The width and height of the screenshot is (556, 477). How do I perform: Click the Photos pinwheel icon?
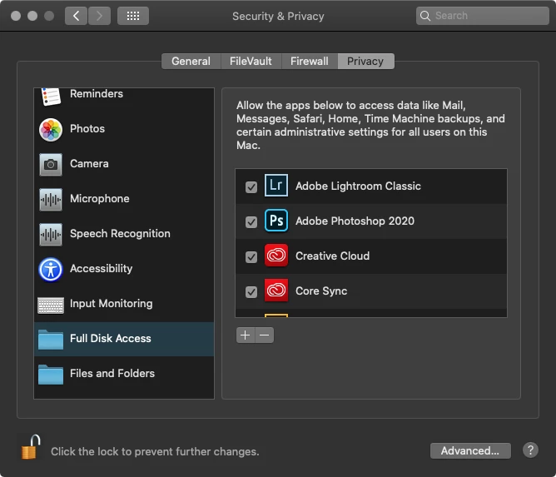(51, 130)
